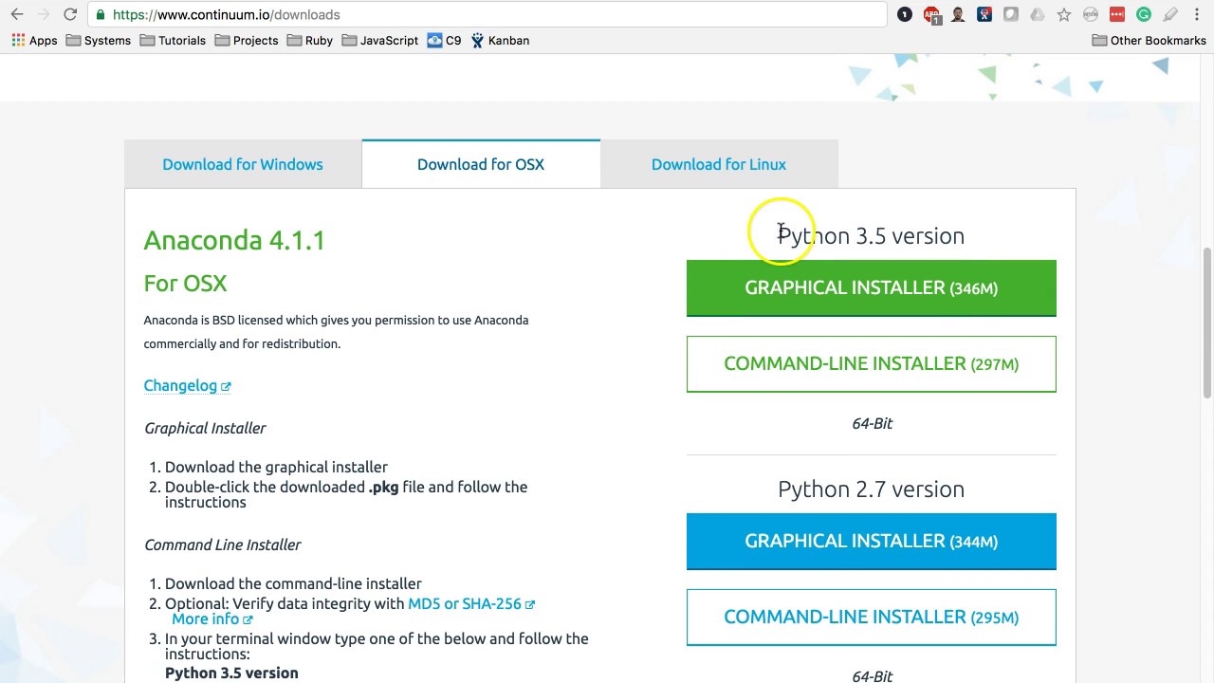Screen dimensions: 1214x683
Task: Click the Anaconda 4.1.1 heading
Action: (x=234, y=240)
